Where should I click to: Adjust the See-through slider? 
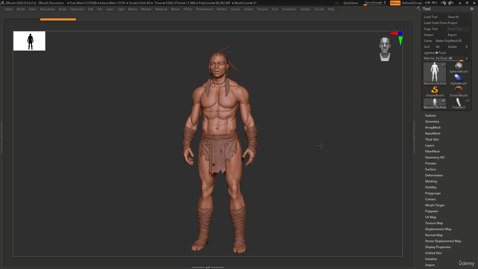point(375,3)
